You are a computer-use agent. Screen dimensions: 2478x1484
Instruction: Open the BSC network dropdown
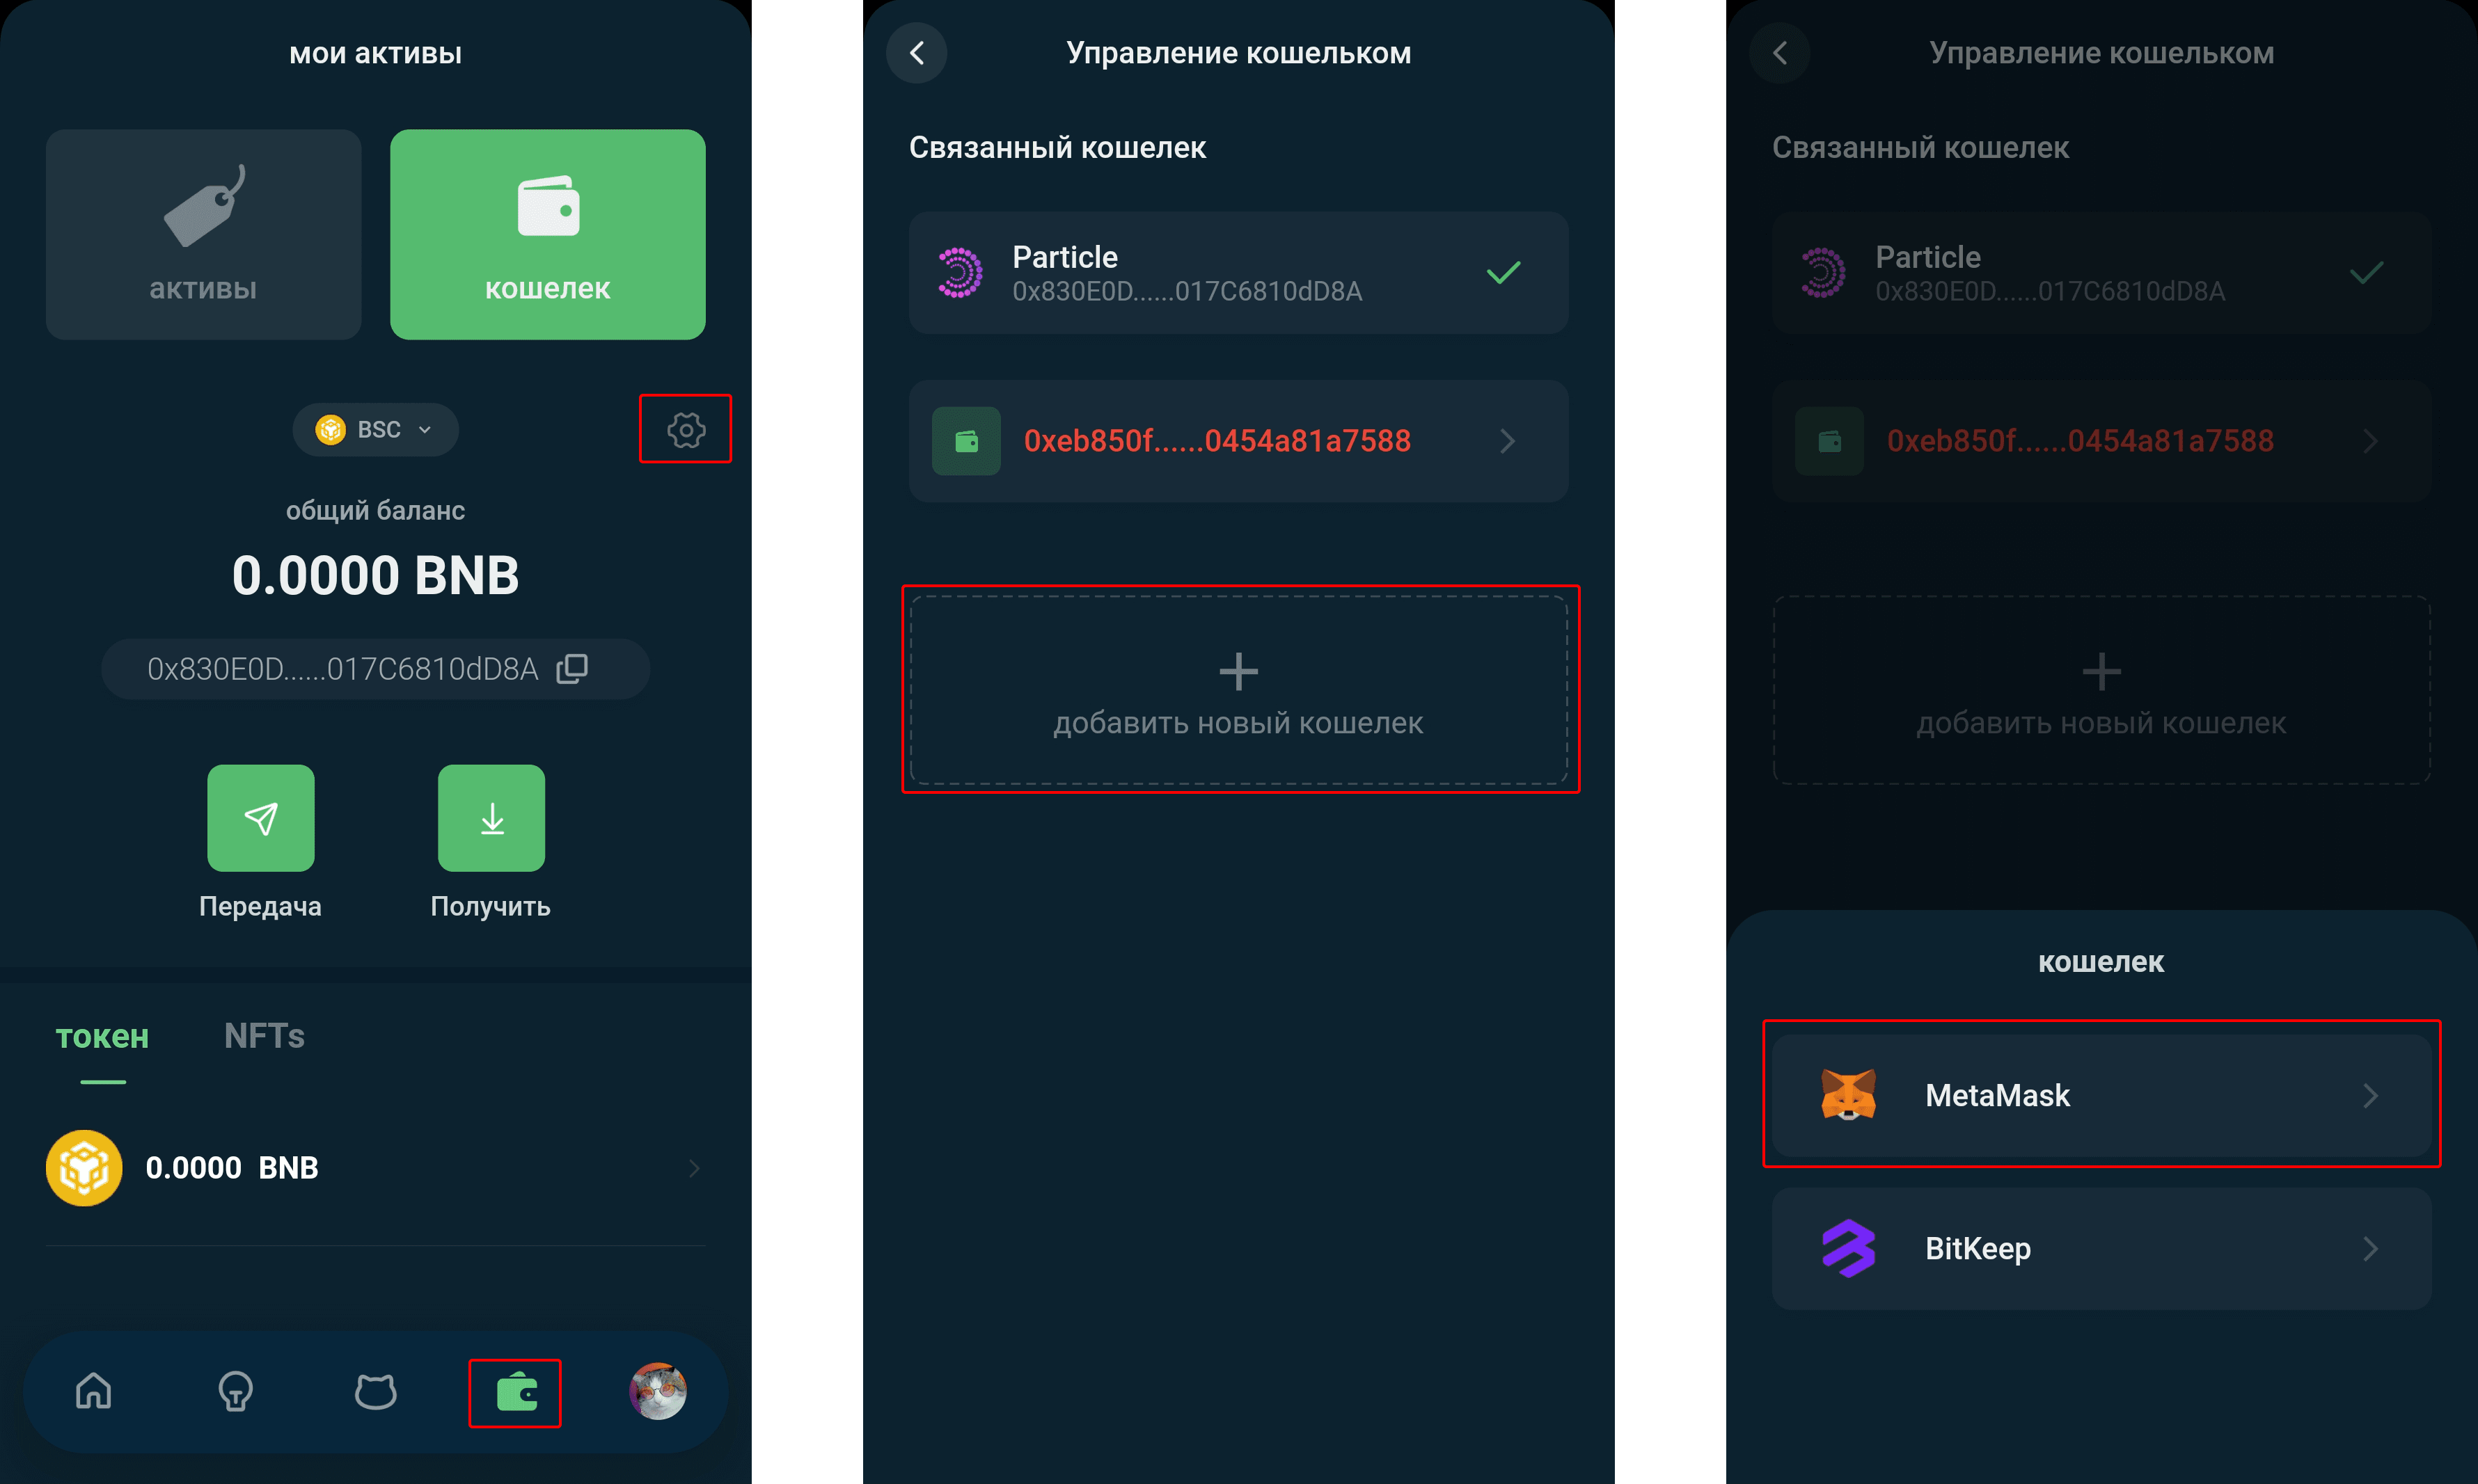click(375, 429)
